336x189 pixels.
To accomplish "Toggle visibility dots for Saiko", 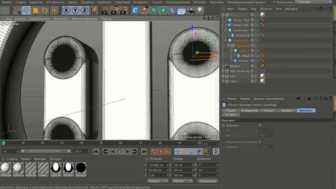I will tap(256, 81).
